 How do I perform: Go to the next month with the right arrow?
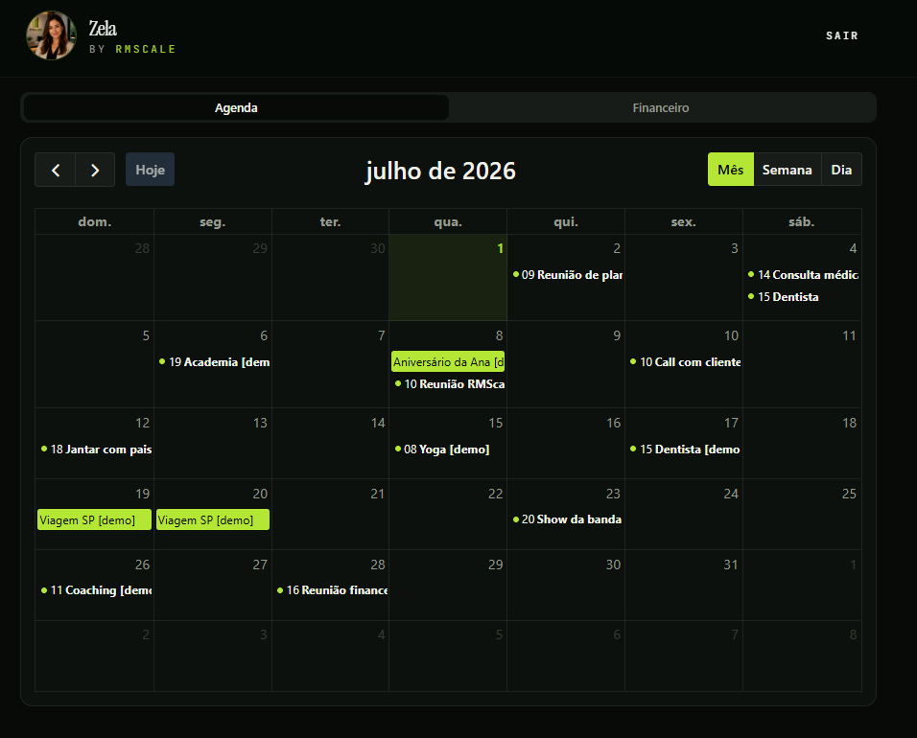coord(95,170)
